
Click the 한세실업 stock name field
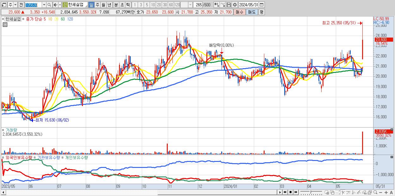pos(78,5)
